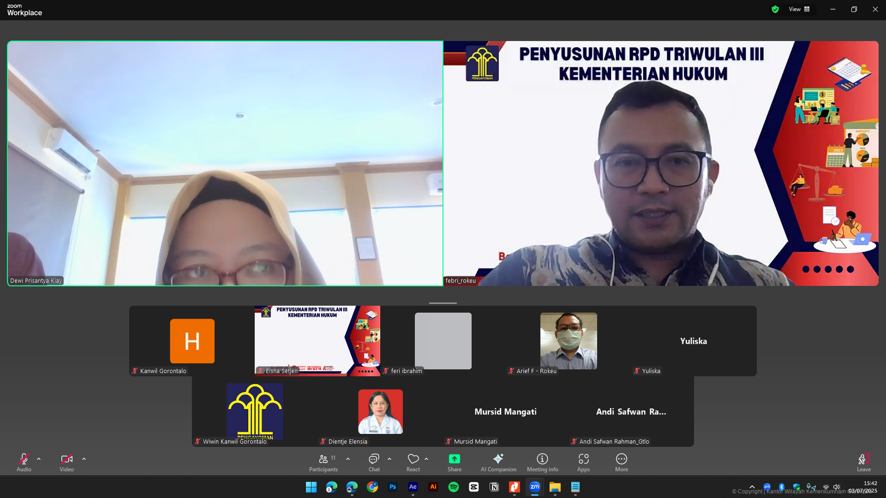Click the green encryption shield icon

(x=775, y=9)
